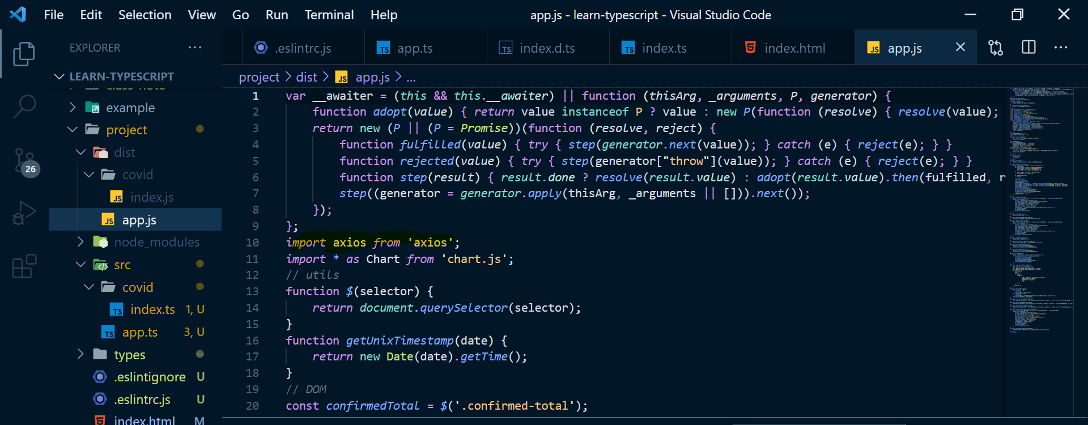
Task: Open app.ts file in explorer tree
Action: (139, 332)
